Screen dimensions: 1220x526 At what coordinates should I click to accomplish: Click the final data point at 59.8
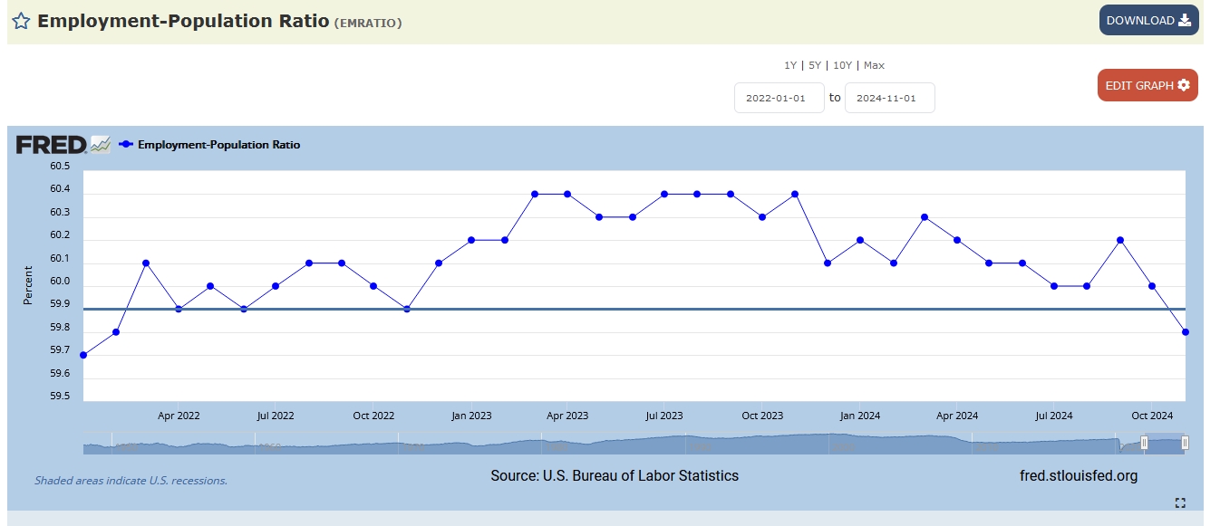click(x=1185, y=332)
